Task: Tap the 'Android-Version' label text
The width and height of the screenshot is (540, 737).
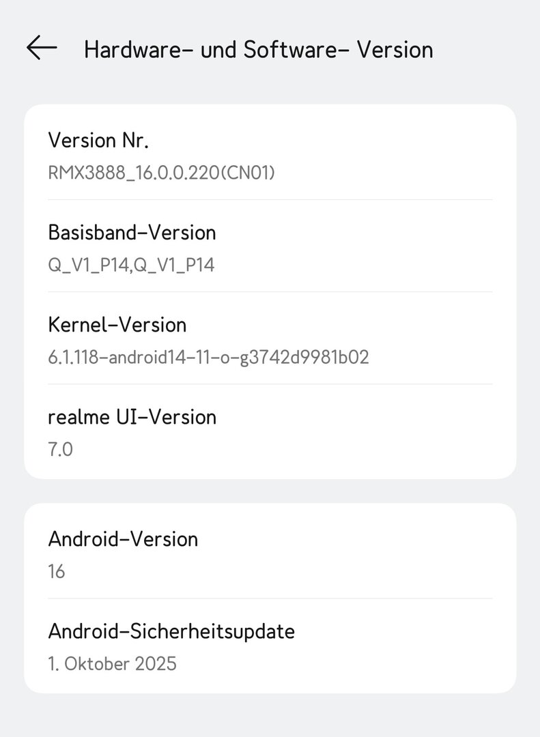Action: point(123,539)
